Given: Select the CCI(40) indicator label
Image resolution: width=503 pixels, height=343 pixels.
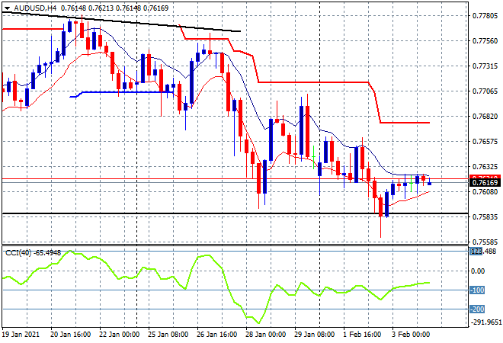Looking at the screenshot, I should (21, 252).
